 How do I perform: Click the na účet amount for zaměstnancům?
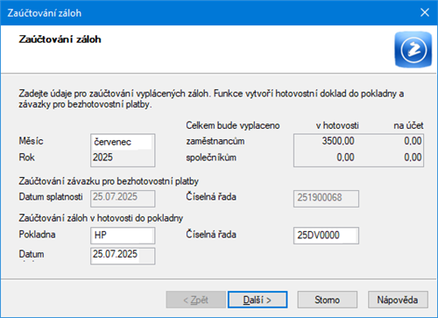pyautogui.click(x=413, y=141)
